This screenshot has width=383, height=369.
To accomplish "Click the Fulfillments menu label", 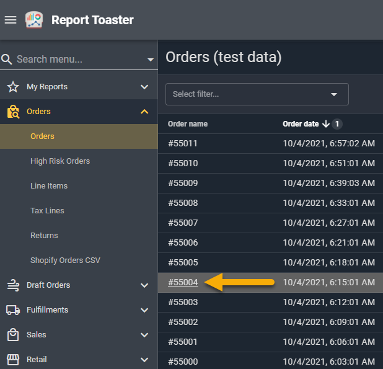I will (x=47, y=310).
